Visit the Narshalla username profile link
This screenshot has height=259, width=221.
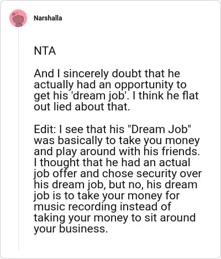point(48,18)
